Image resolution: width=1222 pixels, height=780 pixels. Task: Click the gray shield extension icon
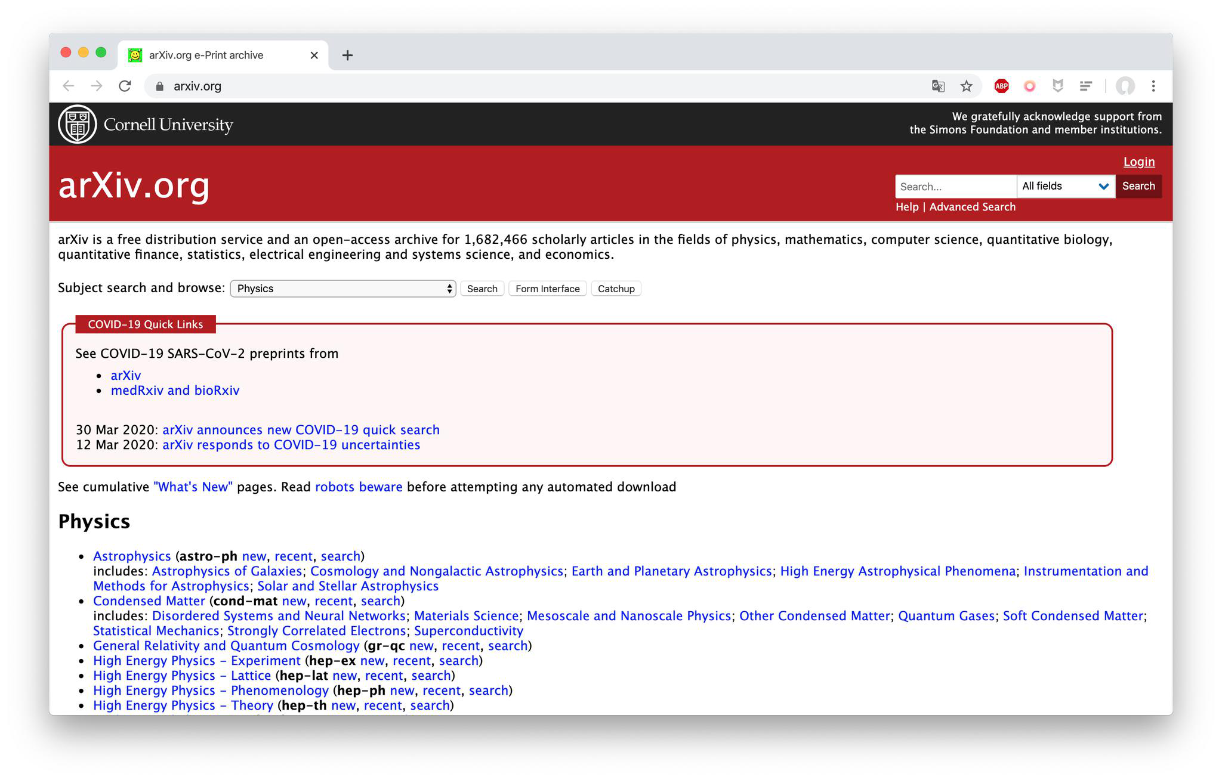[x=1058, y=86]
